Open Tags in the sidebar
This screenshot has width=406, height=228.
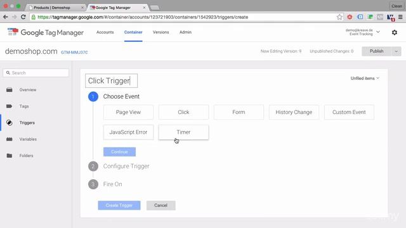(x=24, y=106)
